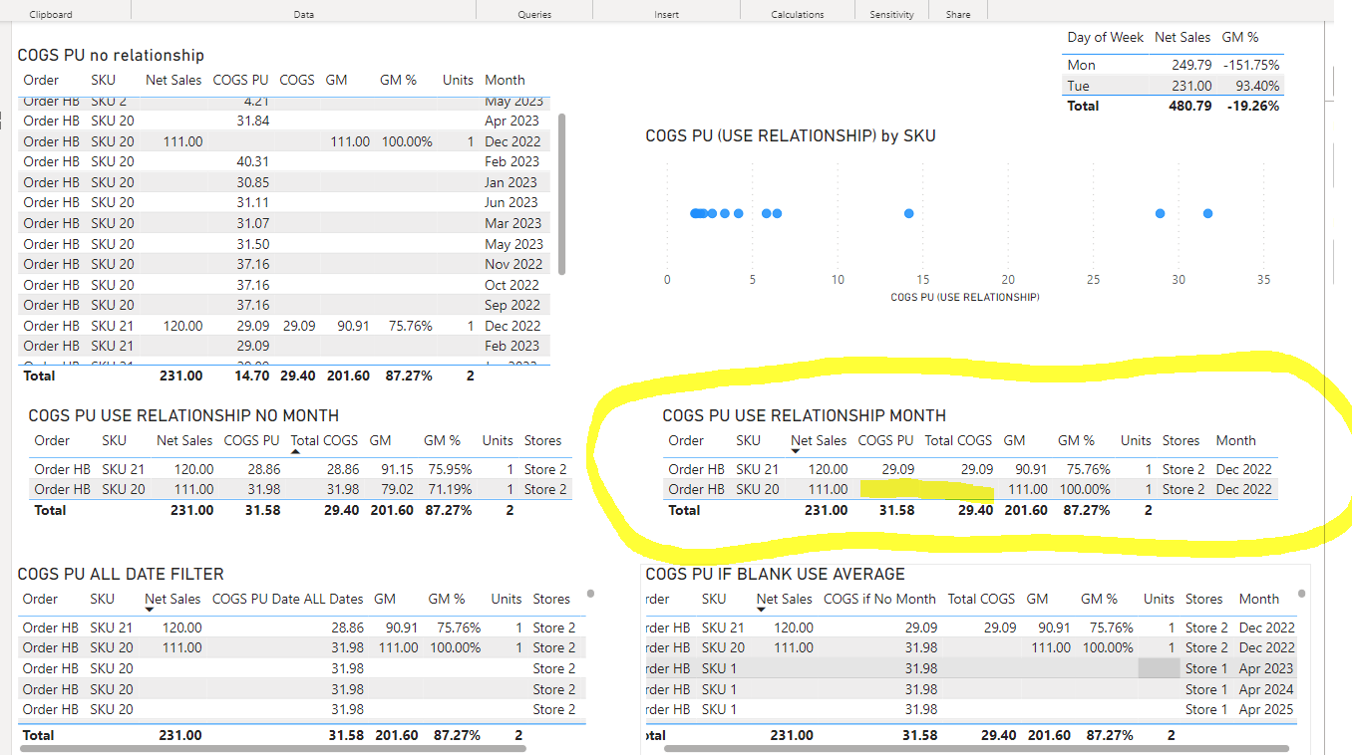Click the -151.75% GM % cell
This screenshot has height=755, width=1352.
click(1249, 65)
